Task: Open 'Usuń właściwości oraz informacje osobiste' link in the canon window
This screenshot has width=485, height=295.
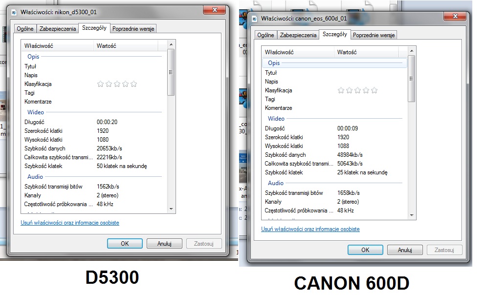Action: click(x=310, y=229)
